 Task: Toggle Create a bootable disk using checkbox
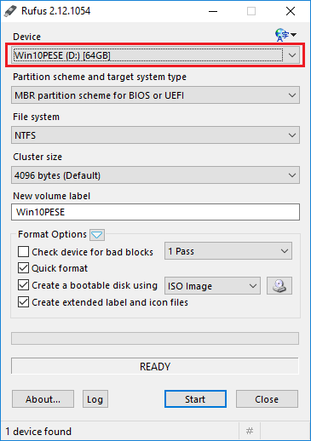click(x=23, y=285)
